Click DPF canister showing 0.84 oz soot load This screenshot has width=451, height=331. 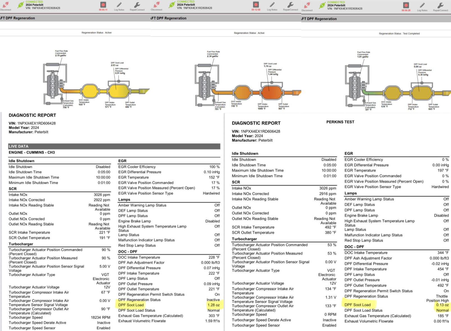tap(422, 93)
